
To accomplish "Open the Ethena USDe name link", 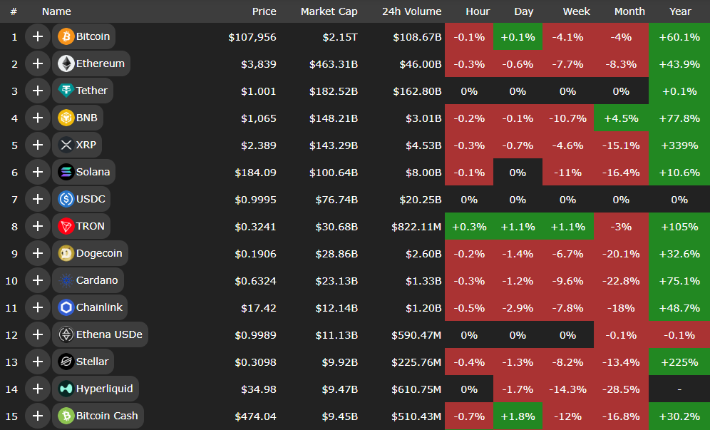I will tap(109, 334).
